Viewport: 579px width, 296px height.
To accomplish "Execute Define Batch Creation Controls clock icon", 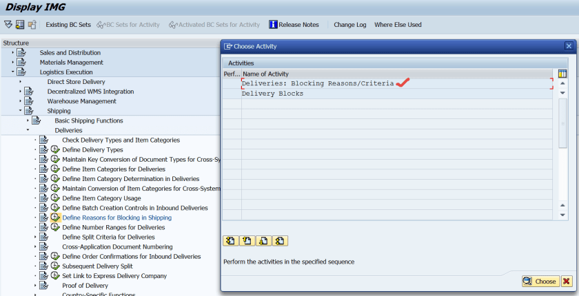I will coord(55,207).
